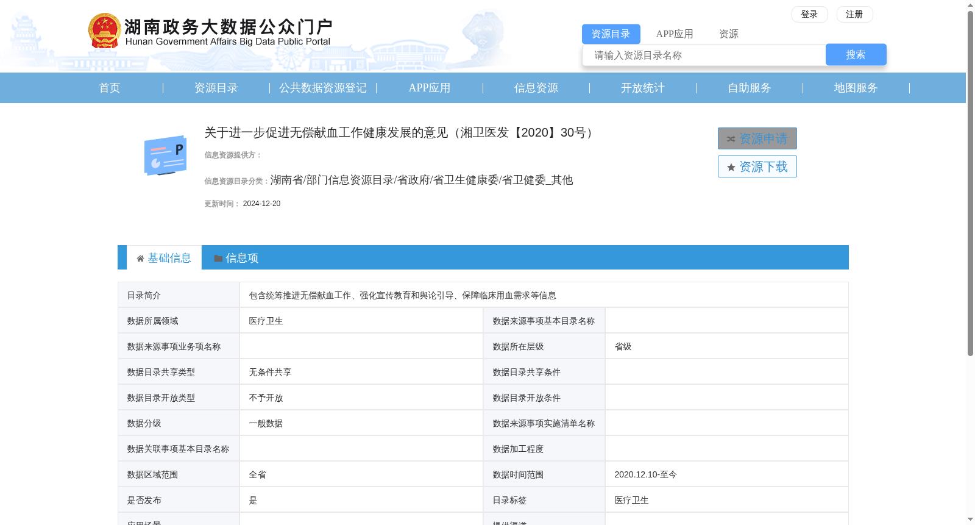Click the 目录简介 description text cell
The height and width of the screenshot is (525, 975).
coord(544,295)
